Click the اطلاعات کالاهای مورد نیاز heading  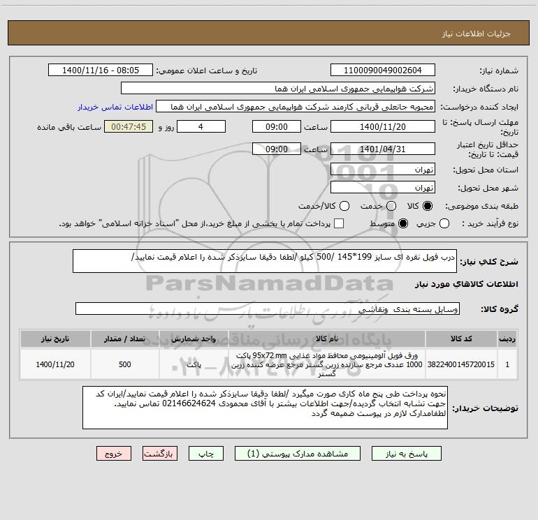pos(467,284)
